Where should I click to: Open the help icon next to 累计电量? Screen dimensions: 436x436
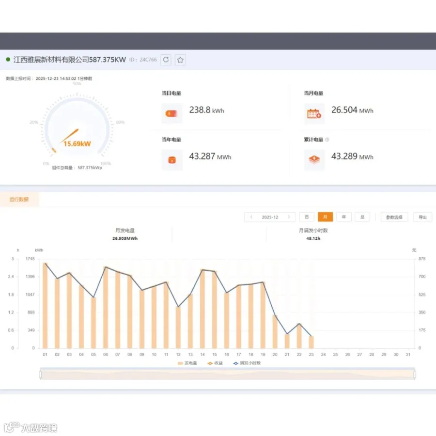tap(327, 140)
